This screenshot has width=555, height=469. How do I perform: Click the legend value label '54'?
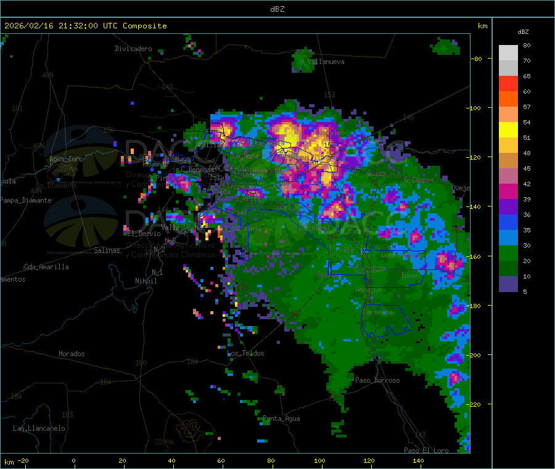coord(527,123)
